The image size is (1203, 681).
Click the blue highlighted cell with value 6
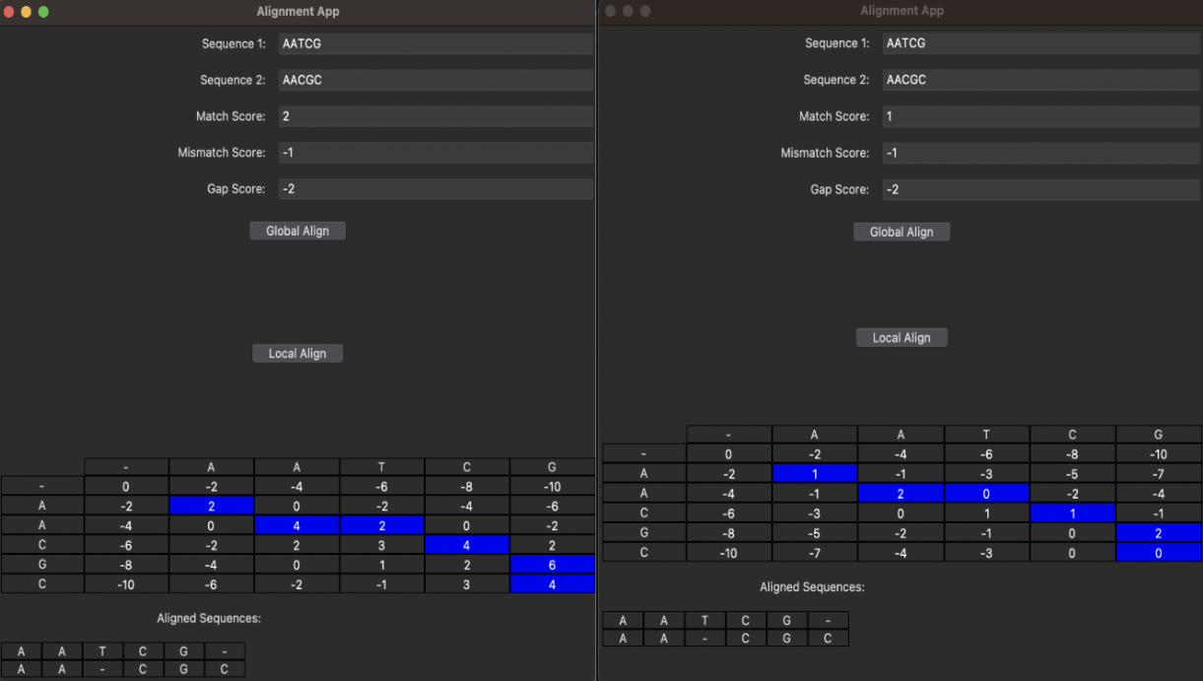pos(552,565)
